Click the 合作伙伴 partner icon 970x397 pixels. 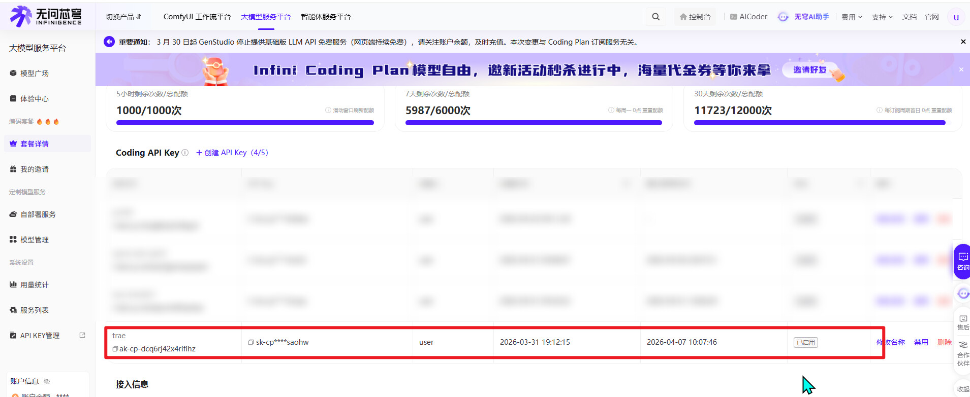pyautogui.click(x=962, y=353)
